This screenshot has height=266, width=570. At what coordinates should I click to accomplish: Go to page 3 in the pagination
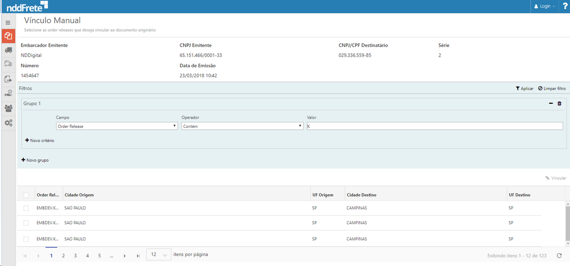tap(75, 256)
